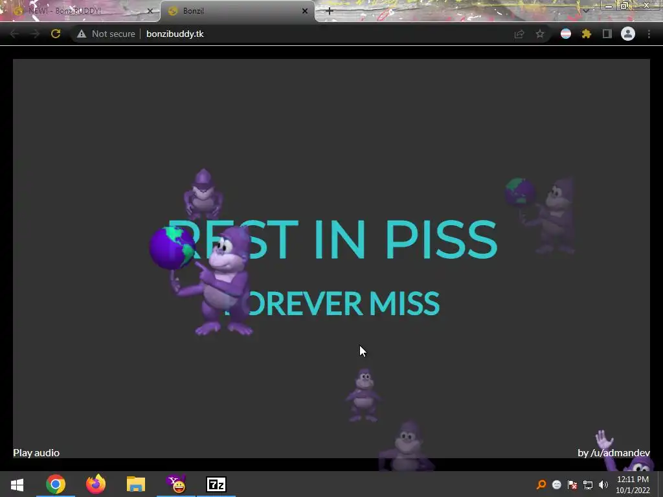Screen dimensions: 663x497
Task: Toggle the browser side panel
Action: pos(607,34)
